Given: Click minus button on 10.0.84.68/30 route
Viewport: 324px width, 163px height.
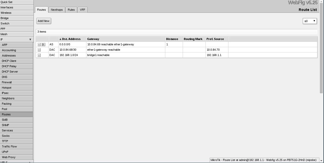Looking at the screenshot, I should (39, 50).
